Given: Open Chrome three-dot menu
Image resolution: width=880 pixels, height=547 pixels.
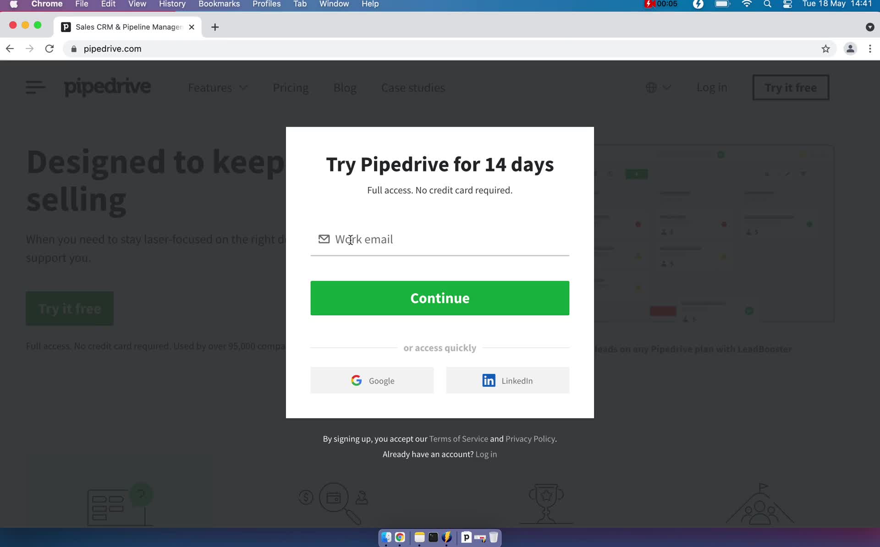Looking at the screenshot, I should pos(870,49).
